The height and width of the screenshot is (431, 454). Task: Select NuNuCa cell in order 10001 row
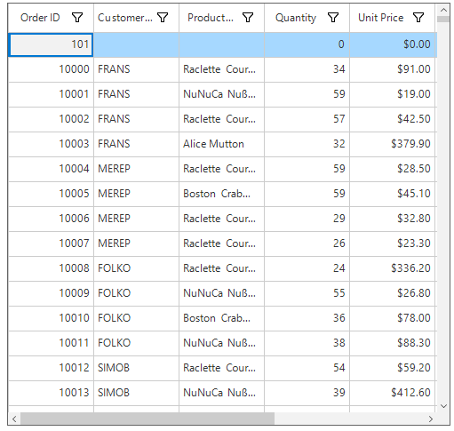point(221,94)
